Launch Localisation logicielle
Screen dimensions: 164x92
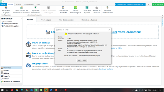tap(87, 10)
